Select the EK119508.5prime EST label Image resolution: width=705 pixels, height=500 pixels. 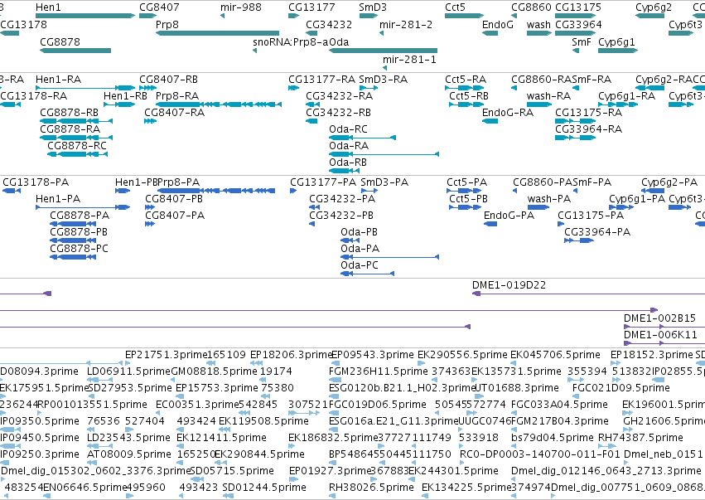pos(263,422)
